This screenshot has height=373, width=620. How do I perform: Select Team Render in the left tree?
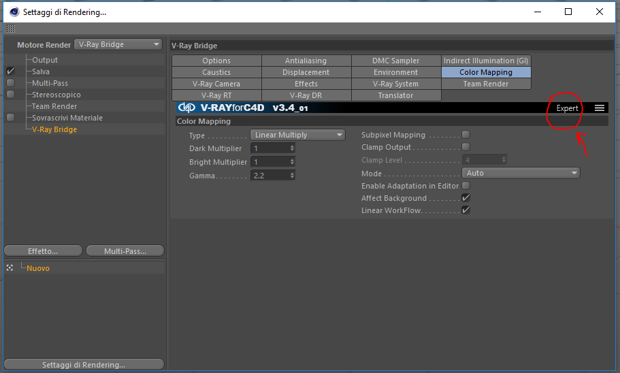click(x=54, y=106)
